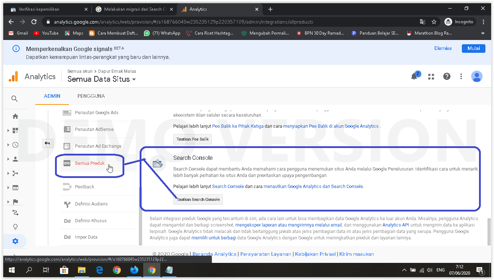Open Google apps grid icon
Image resolution: width=494 pixels, height=280 pixels.
pyautogui.click(x=431, y=76)
